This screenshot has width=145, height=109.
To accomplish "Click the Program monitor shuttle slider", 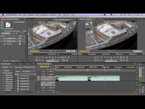I will tap(111, 59).
